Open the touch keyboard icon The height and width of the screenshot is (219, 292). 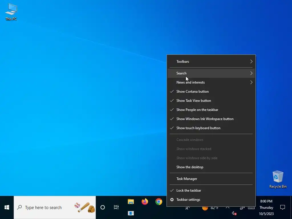(x=251, y=208)
